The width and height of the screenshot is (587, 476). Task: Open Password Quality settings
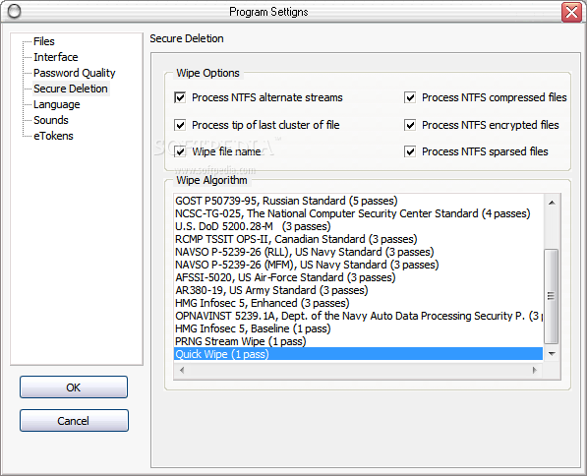(74, 73)
